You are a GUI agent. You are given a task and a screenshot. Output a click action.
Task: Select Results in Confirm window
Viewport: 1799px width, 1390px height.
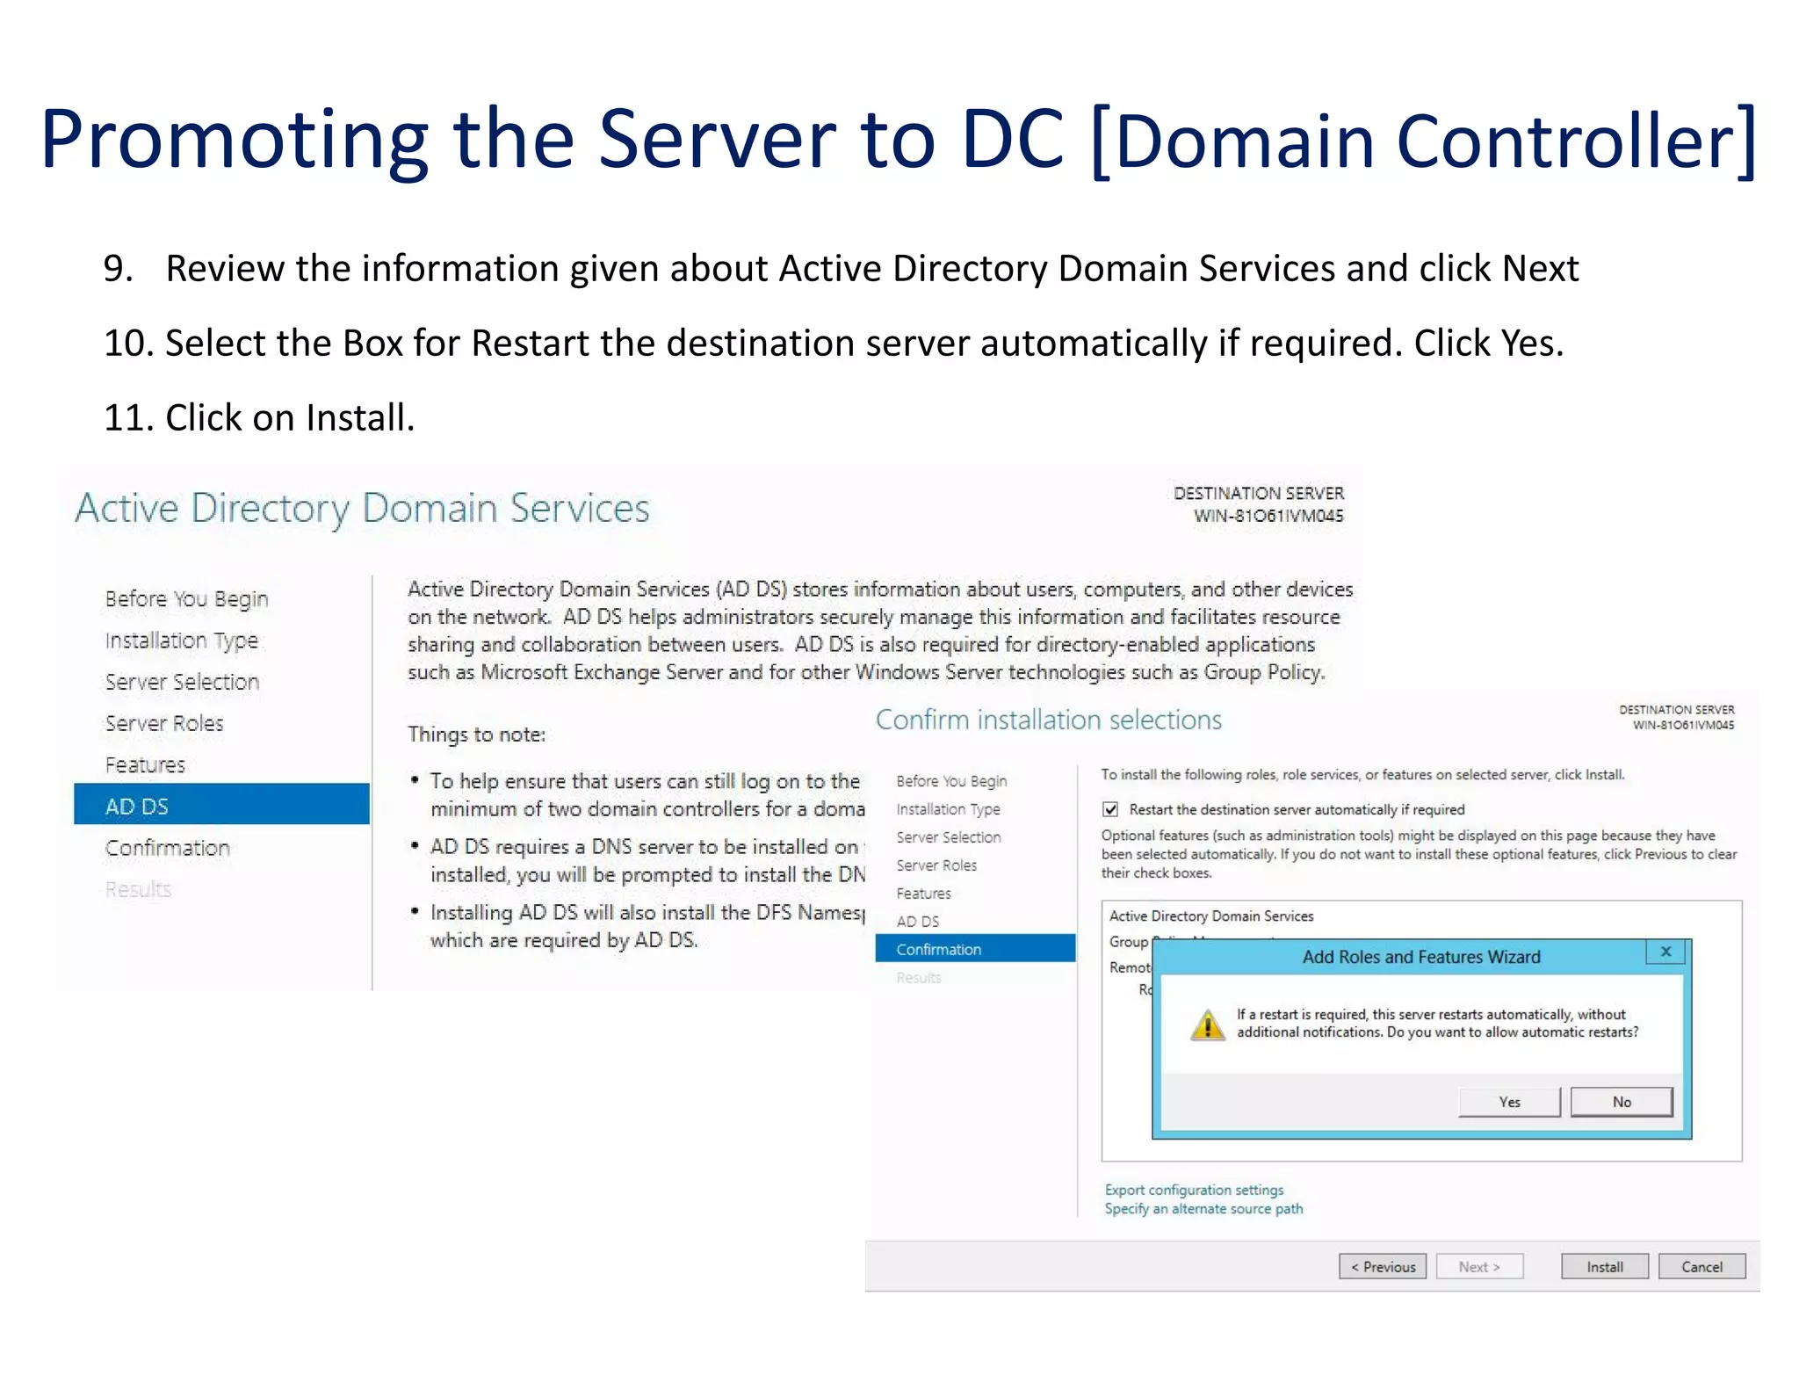[918, 978]
